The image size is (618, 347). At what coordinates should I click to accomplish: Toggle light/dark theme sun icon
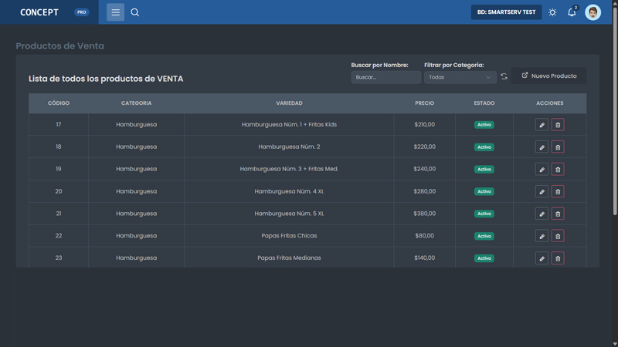coord(552,12)
